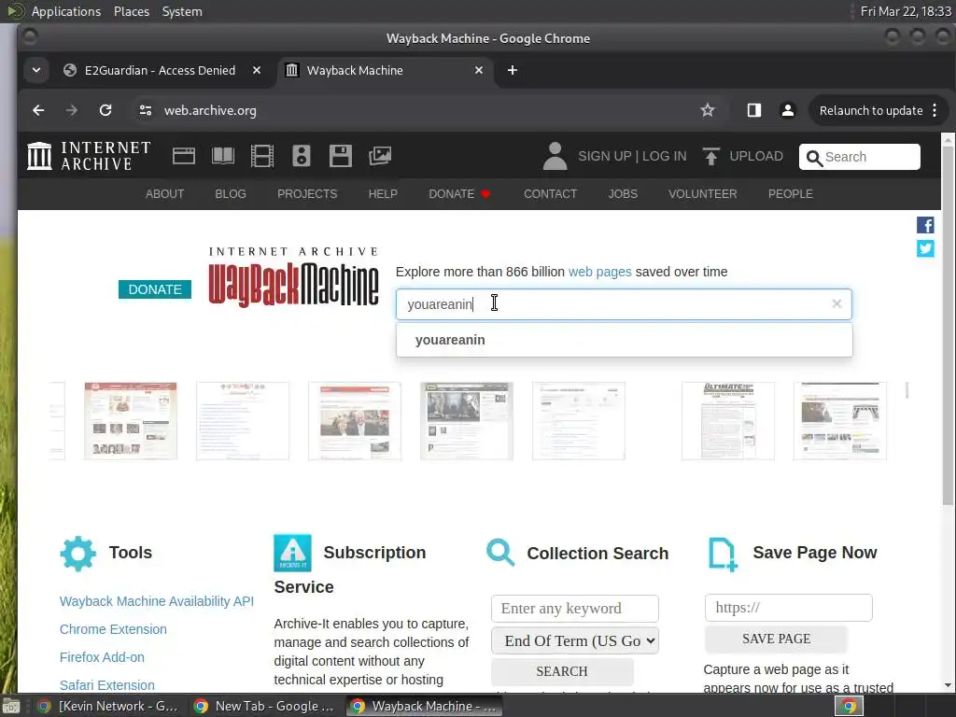
Task: Click the SIGN UP | LOG IN link
Action: [632, 156]
